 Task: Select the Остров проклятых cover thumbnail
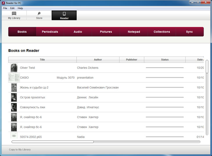(14, 97)
